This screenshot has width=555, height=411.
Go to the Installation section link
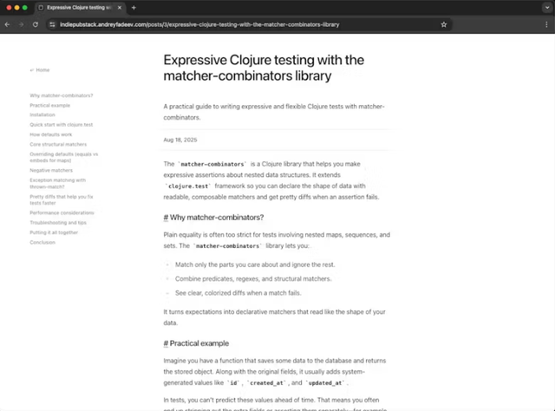(x=42, y=114)
